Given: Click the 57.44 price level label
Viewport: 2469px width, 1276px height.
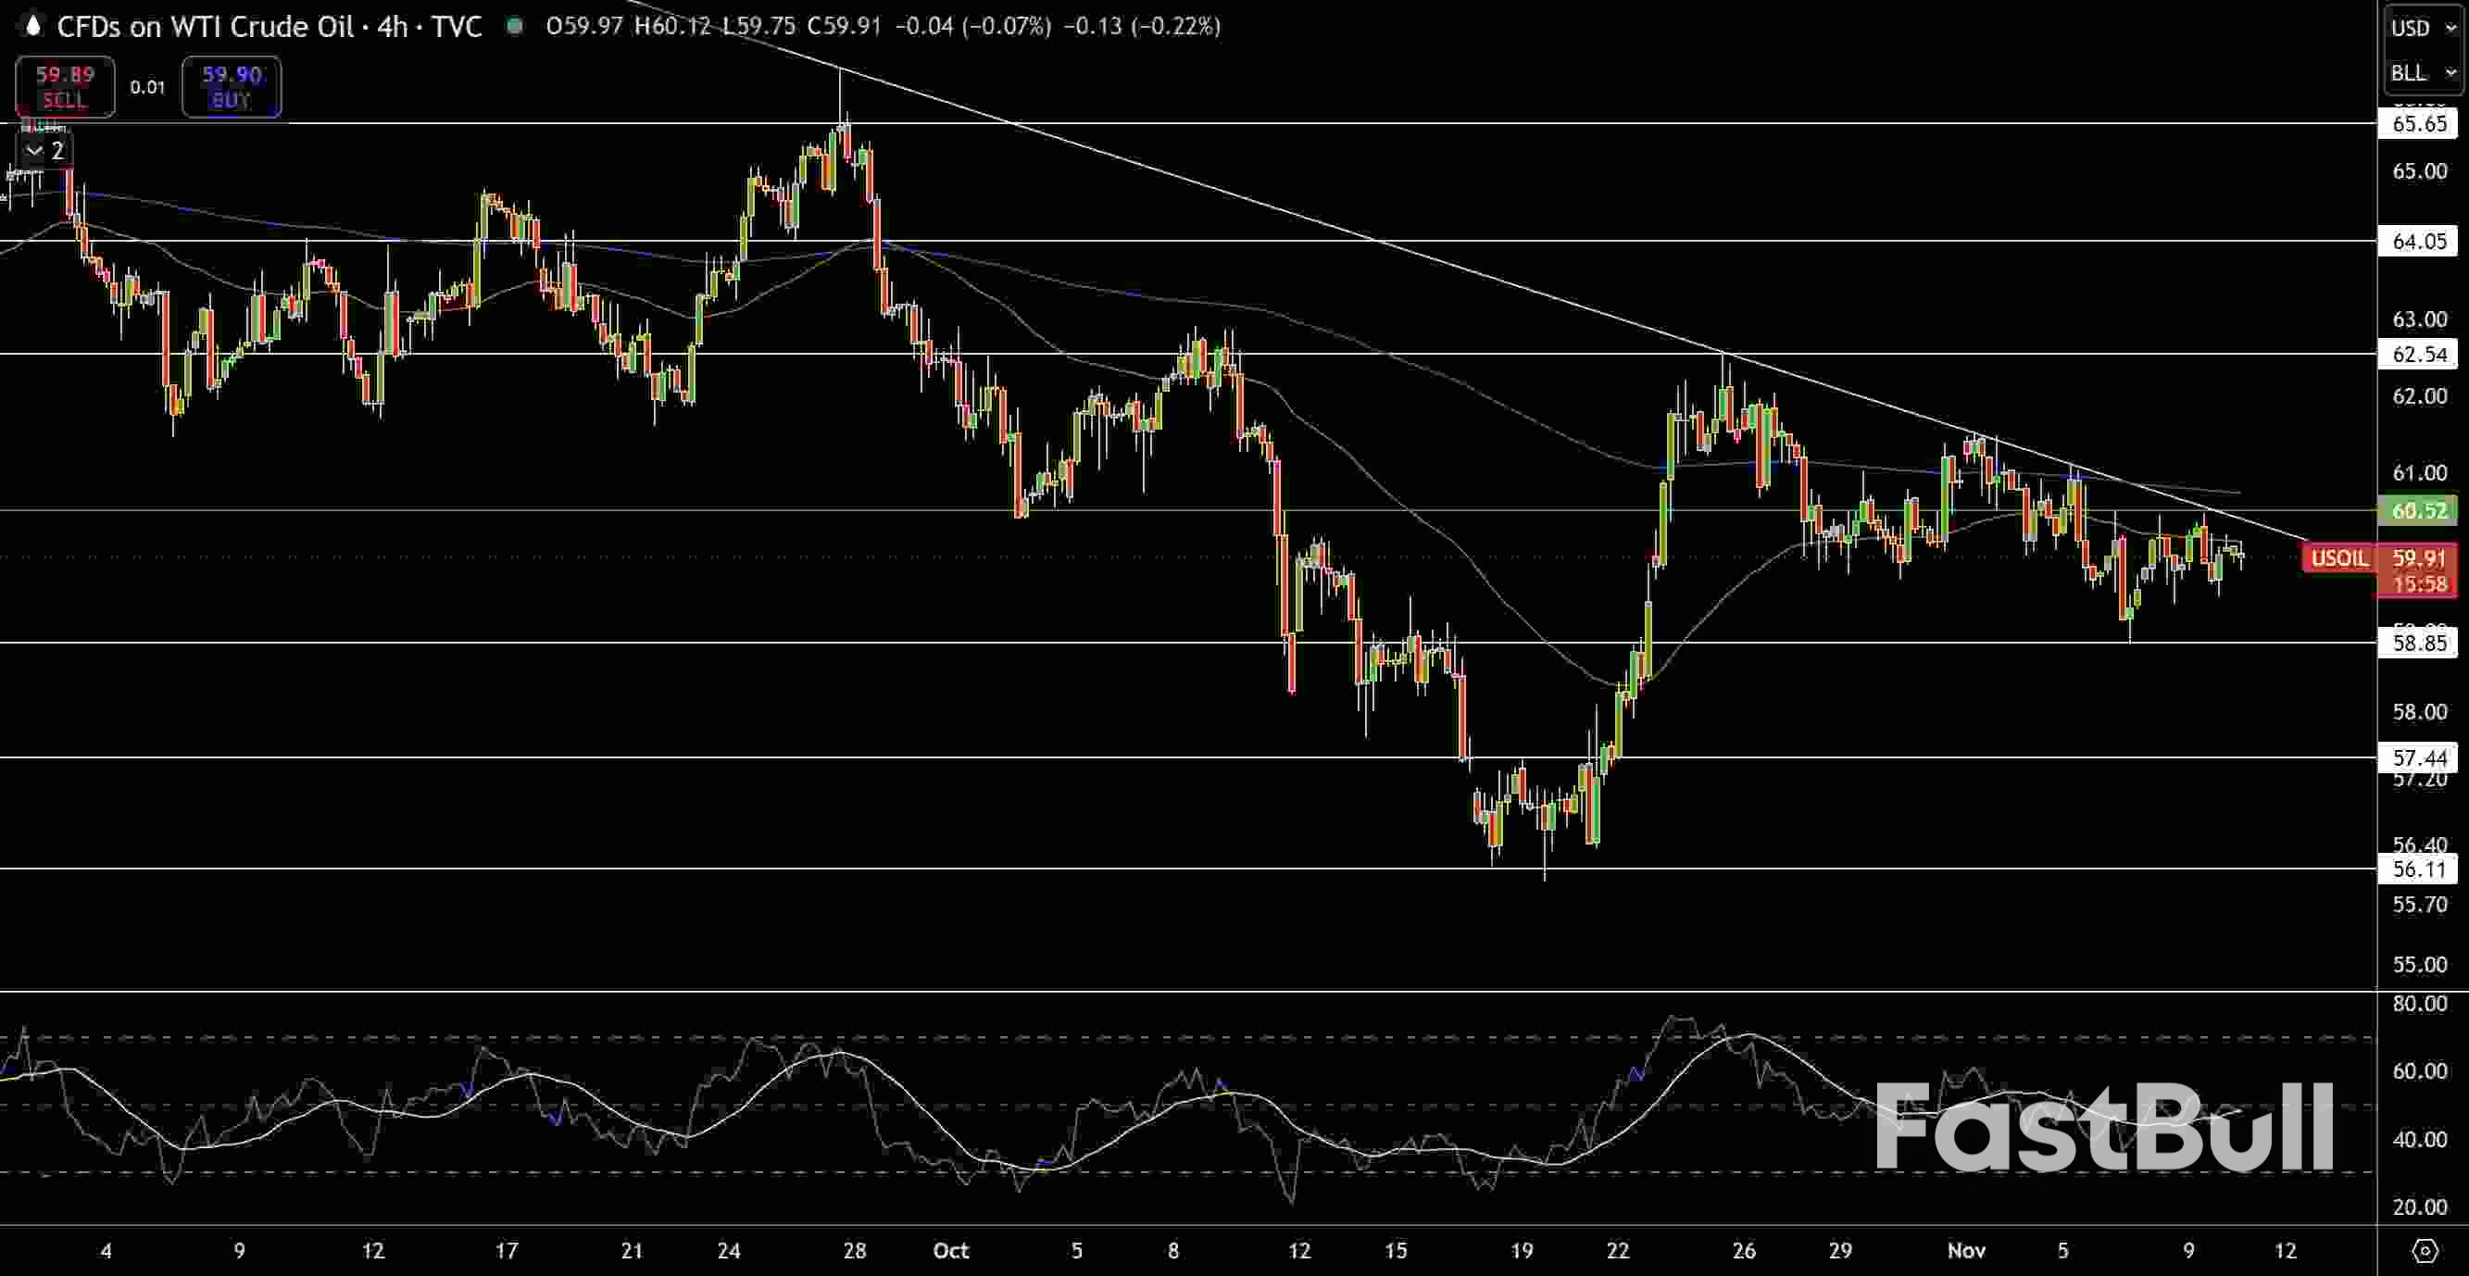Looking at the screenshot, I should pos(2417,758).
